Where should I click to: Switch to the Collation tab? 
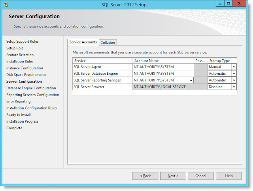pos(108,43)
